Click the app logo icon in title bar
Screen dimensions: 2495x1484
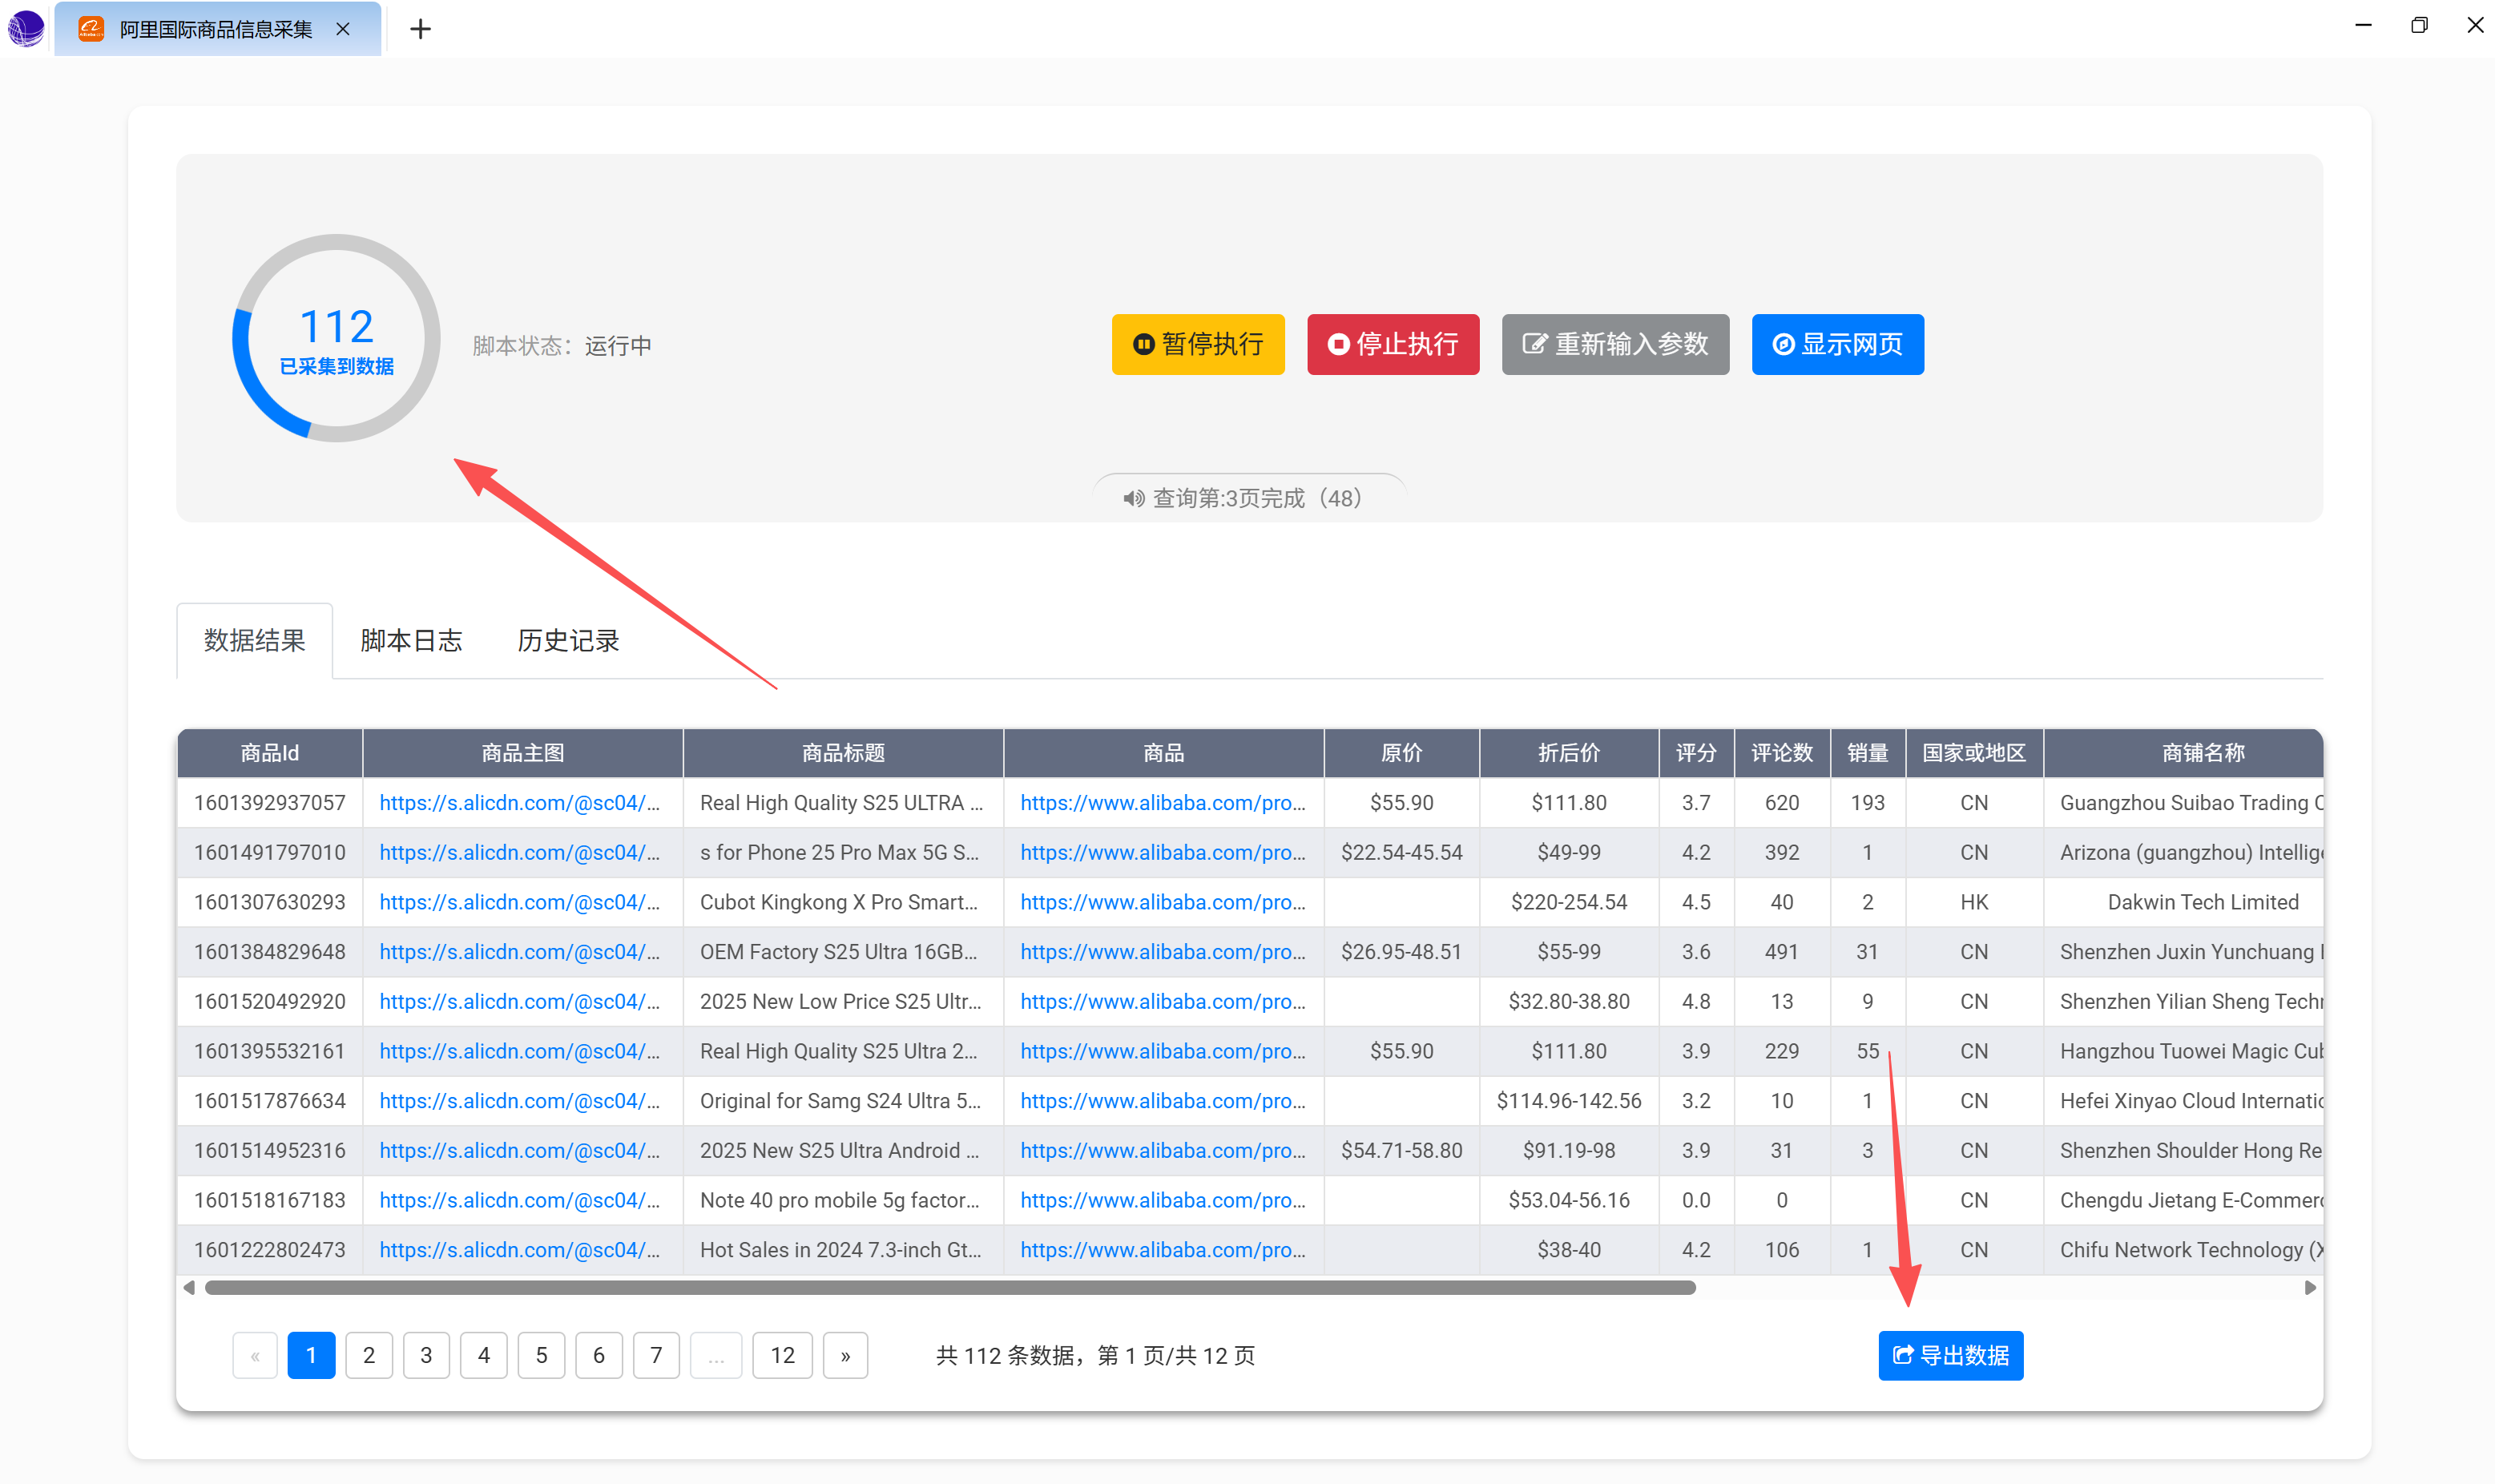coord(26,28)
